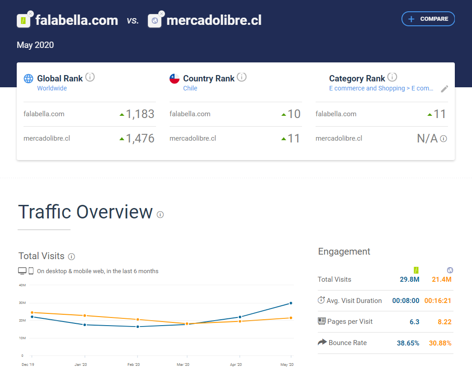
Task: Open the E commerce and Shopping category link
Action: click(x=381, y=88)
